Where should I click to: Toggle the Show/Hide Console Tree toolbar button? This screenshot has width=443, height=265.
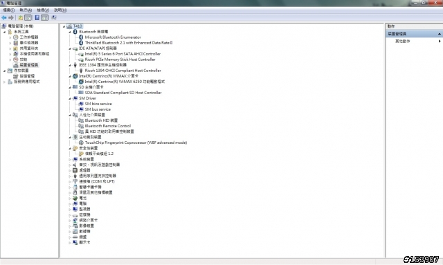coord(28,18)
